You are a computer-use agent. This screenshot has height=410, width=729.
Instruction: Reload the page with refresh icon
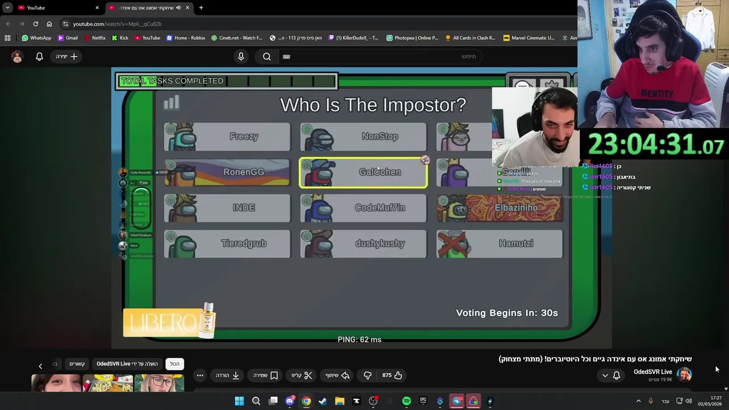pos(35,24)
